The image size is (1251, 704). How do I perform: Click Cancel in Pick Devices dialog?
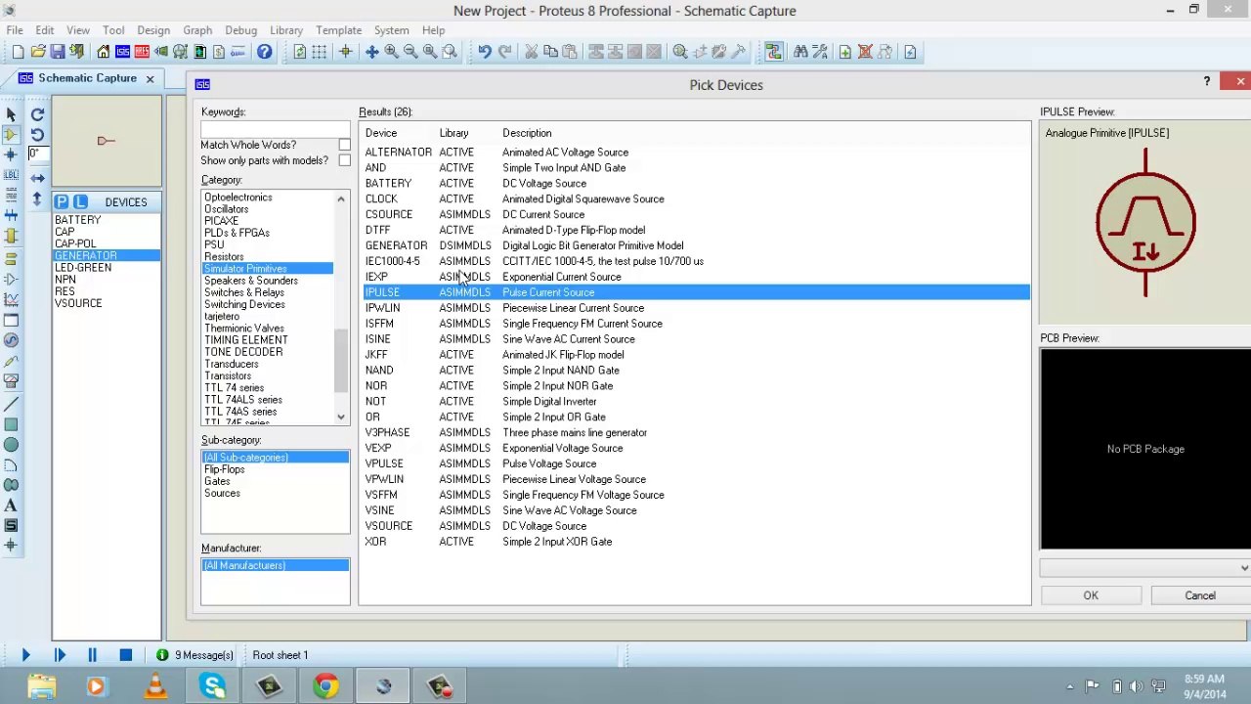[1200, 595]
